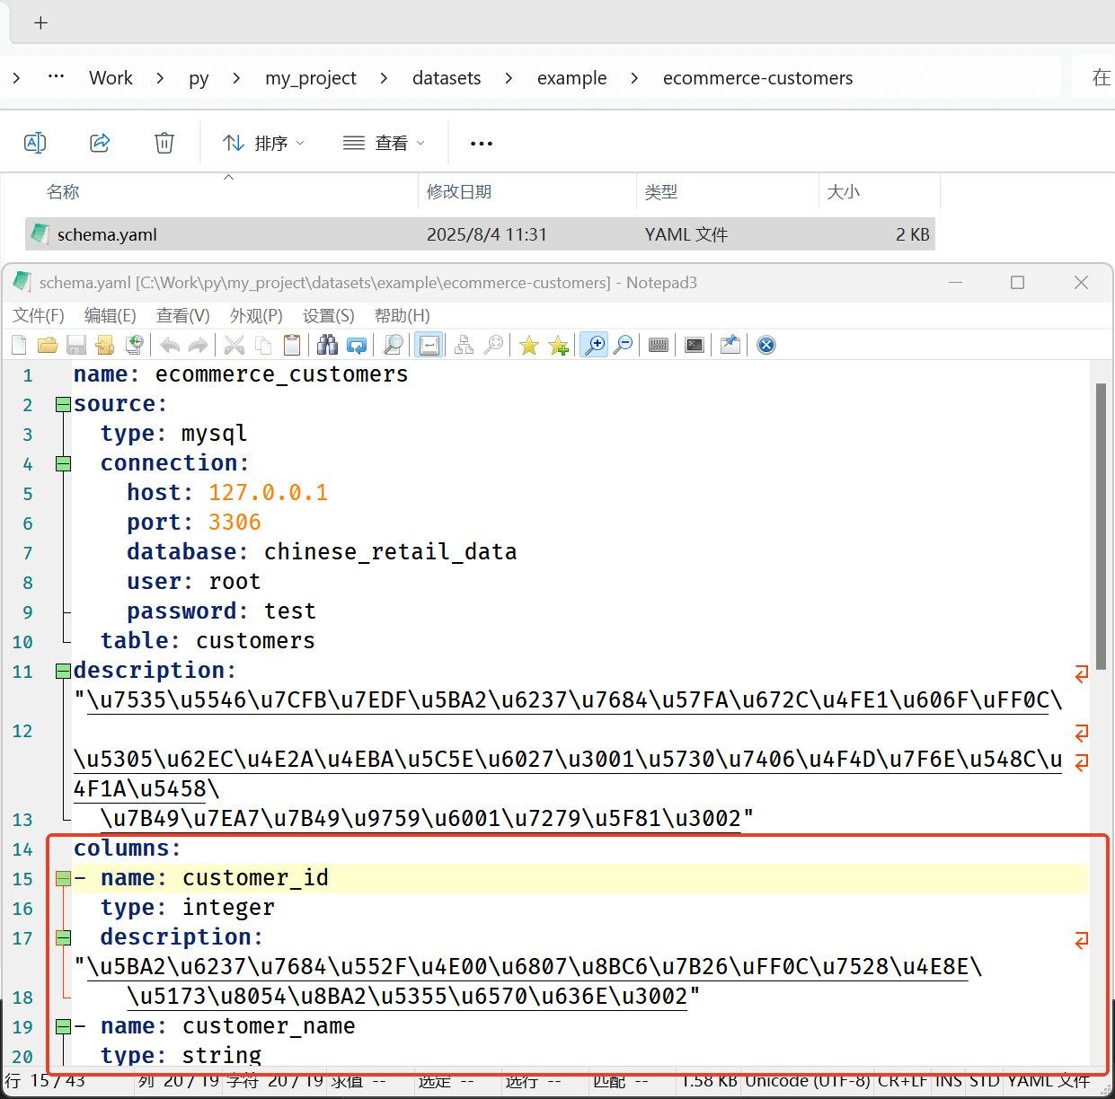Image resolution: width=1115 pixels, height=1099 pixels.
Task: Click the Zoom Out magnifier icon
Action: click(623, 345)
